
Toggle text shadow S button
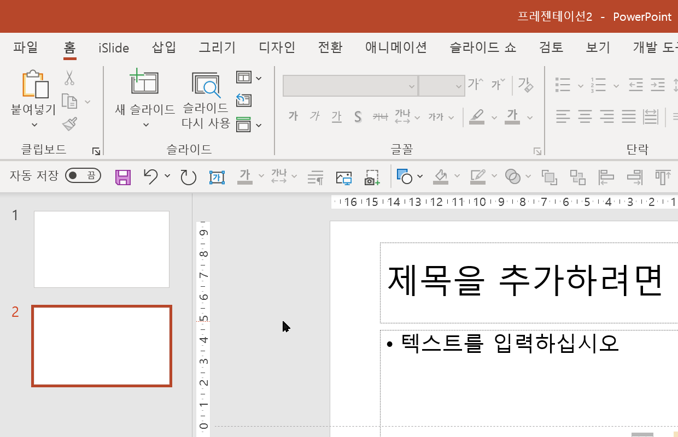[x=358, y=116]
